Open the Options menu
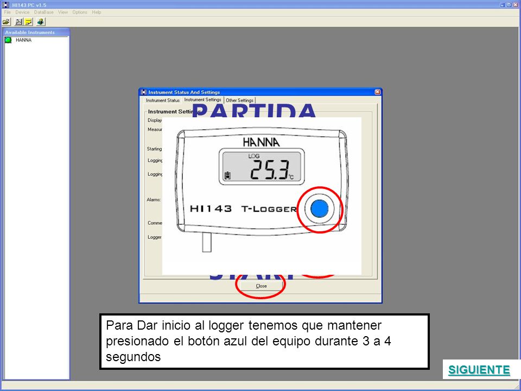The height and width of the screenshot is (391, 521). tap(80, 12)
